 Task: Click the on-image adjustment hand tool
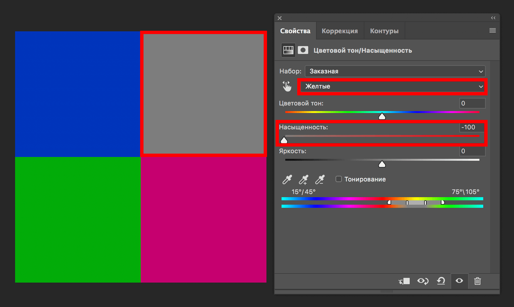[287, 86]
